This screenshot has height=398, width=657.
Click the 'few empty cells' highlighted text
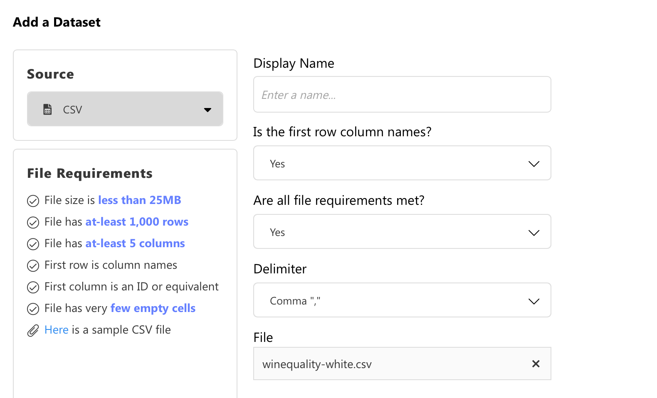[x=153, y=308]
